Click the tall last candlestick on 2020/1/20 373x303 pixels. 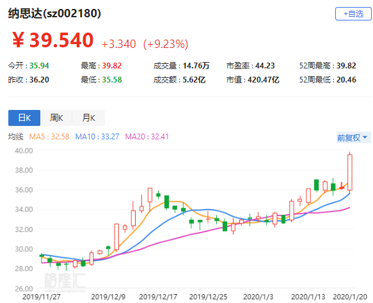[x=350, y=173]
